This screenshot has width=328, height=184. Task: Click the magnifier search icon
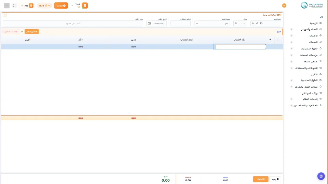(x=236, y=24)
